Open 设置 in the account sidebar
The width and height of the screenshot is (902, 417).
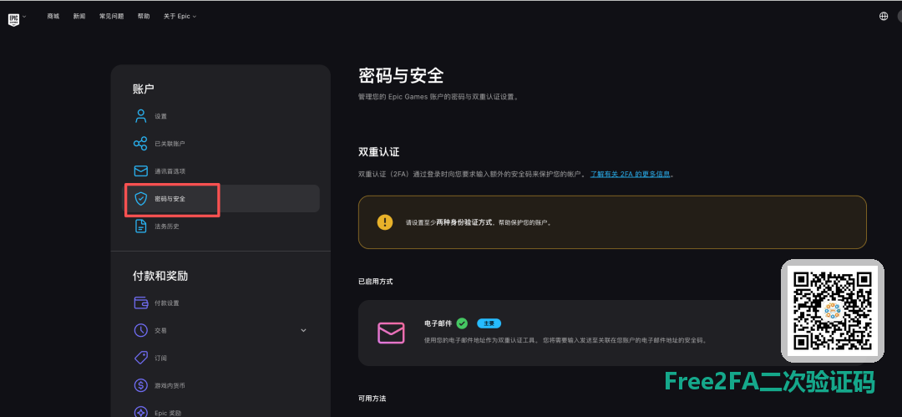coord(160,116)
